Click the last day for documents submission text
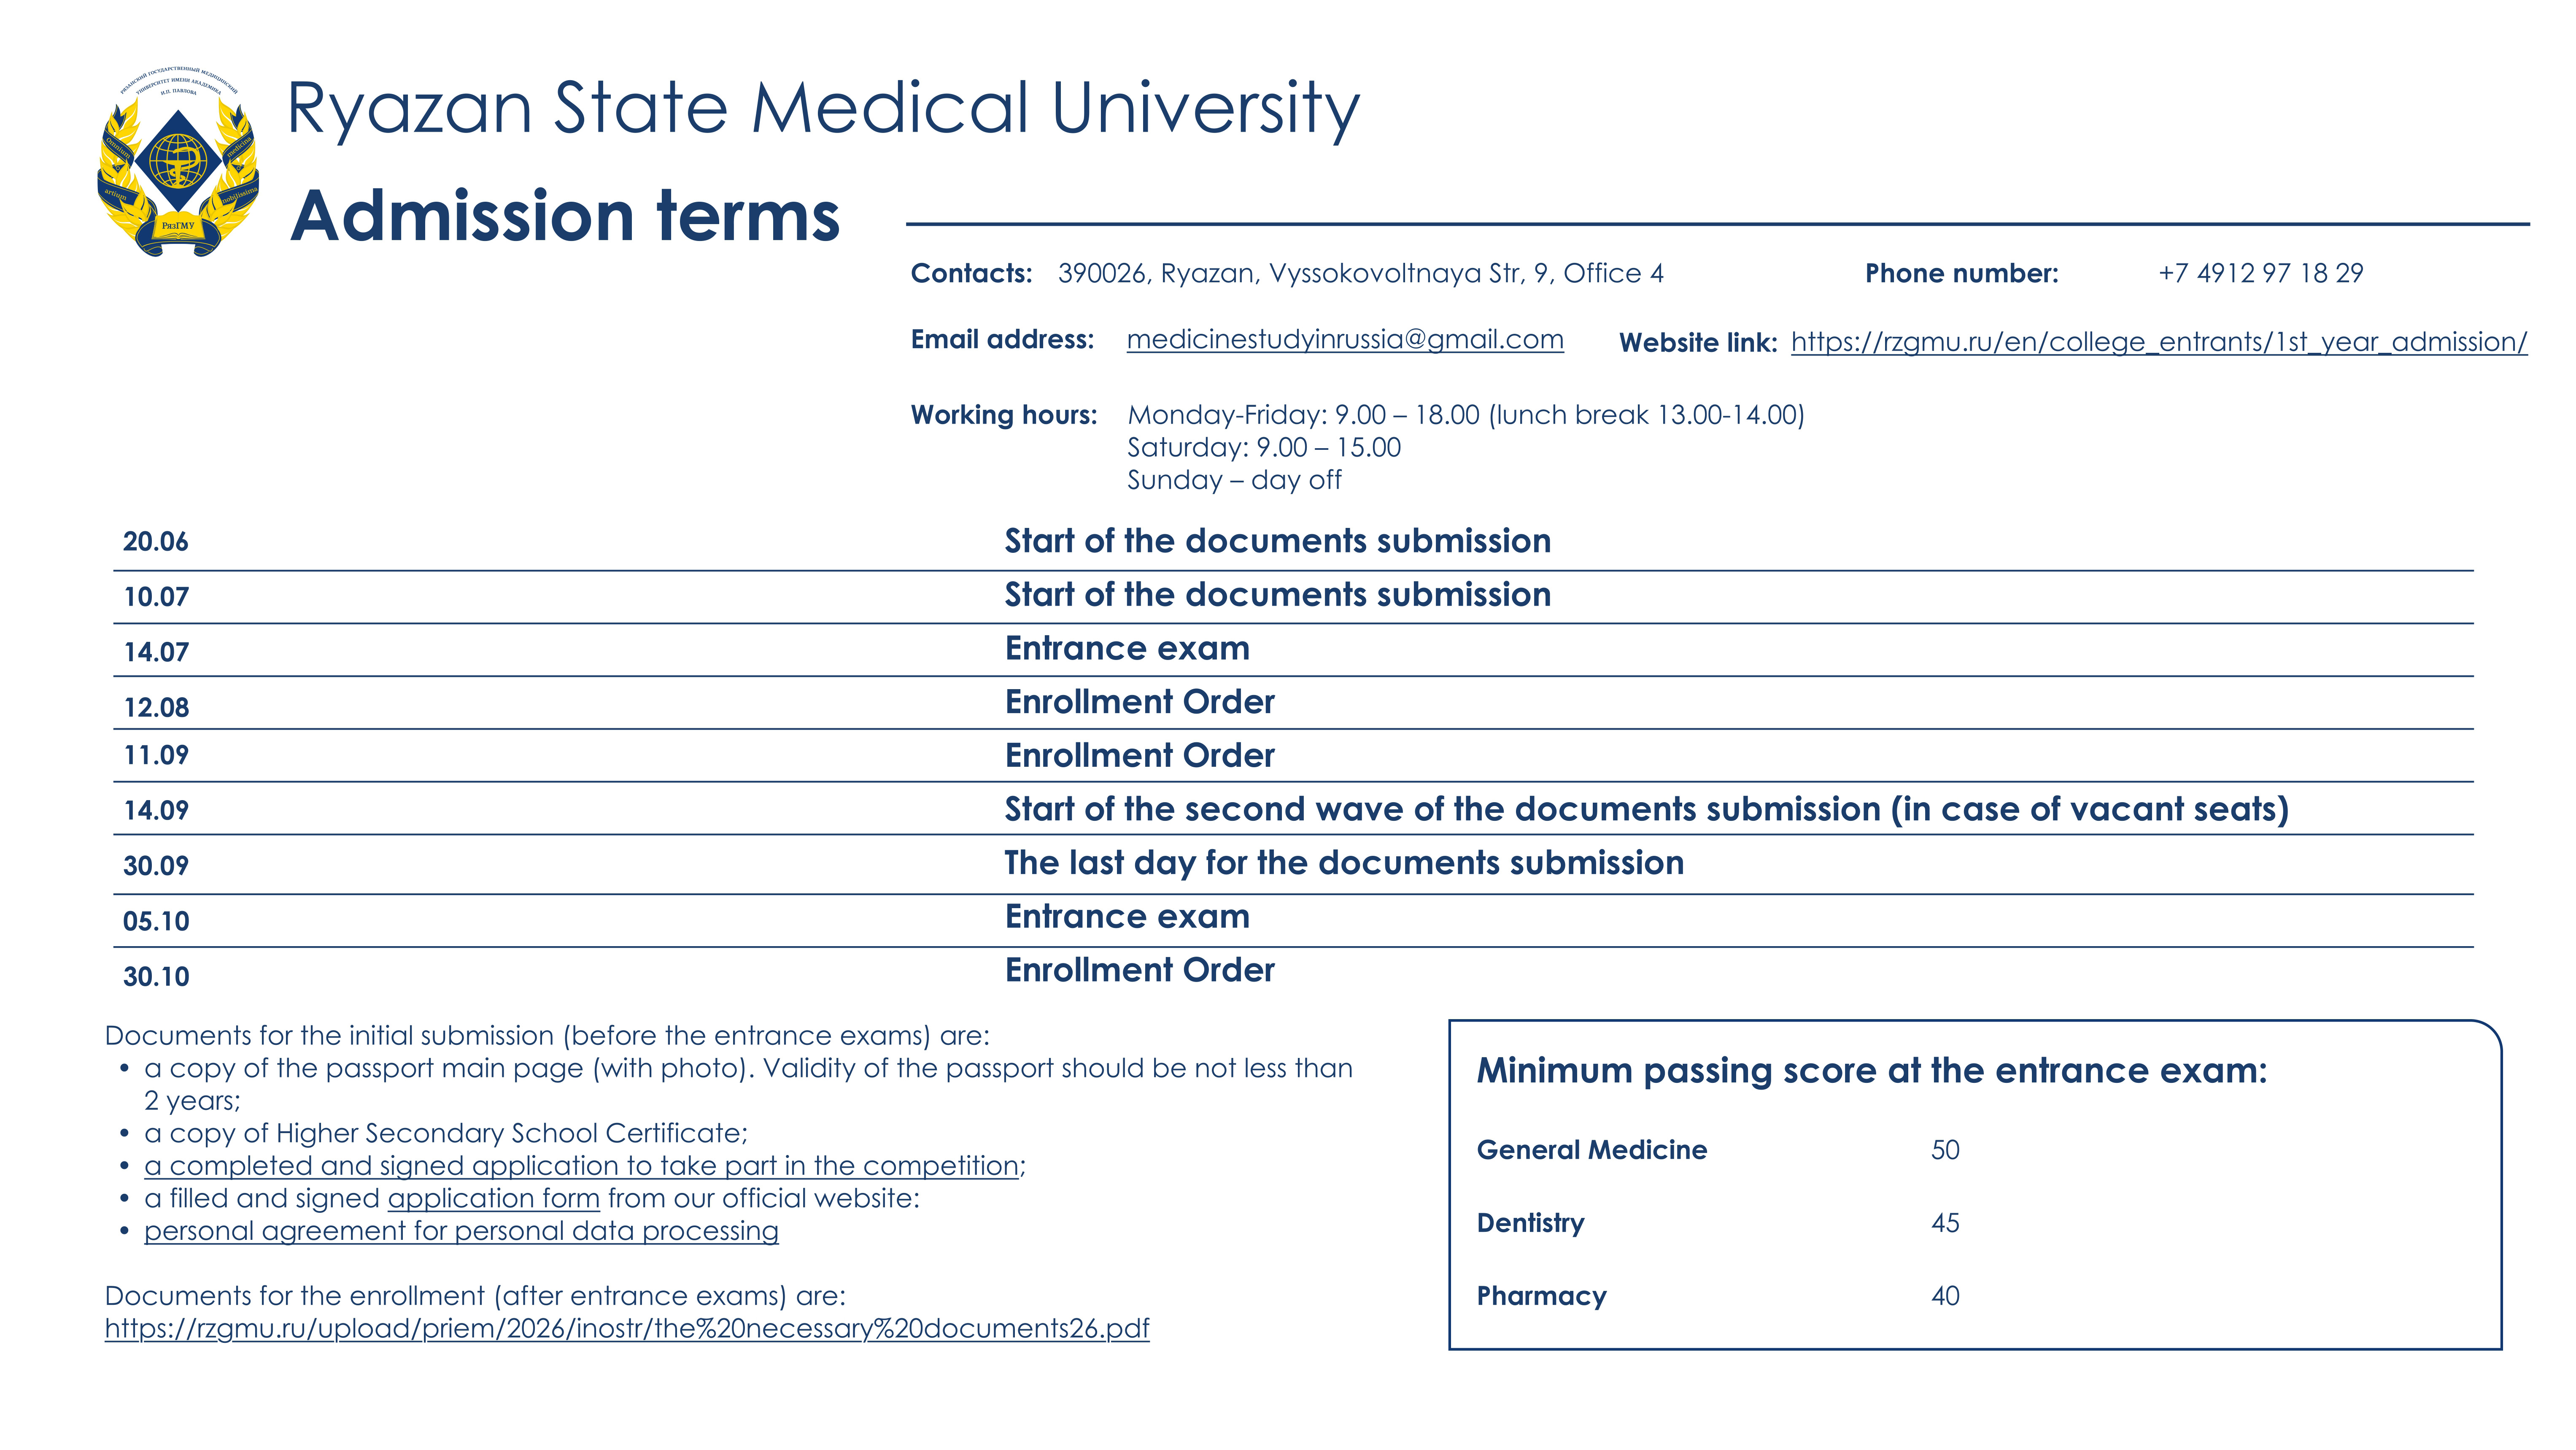 (x=1344, y=863)
